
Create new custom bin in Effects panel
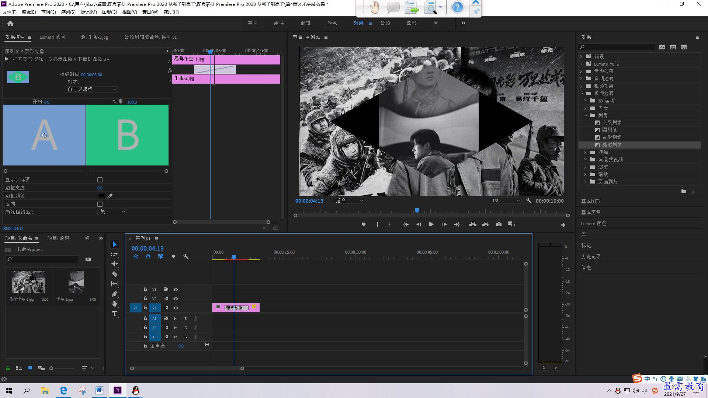(x=684, y=191)
